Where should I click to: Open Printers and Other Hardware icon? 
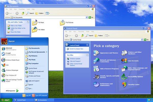124,53
